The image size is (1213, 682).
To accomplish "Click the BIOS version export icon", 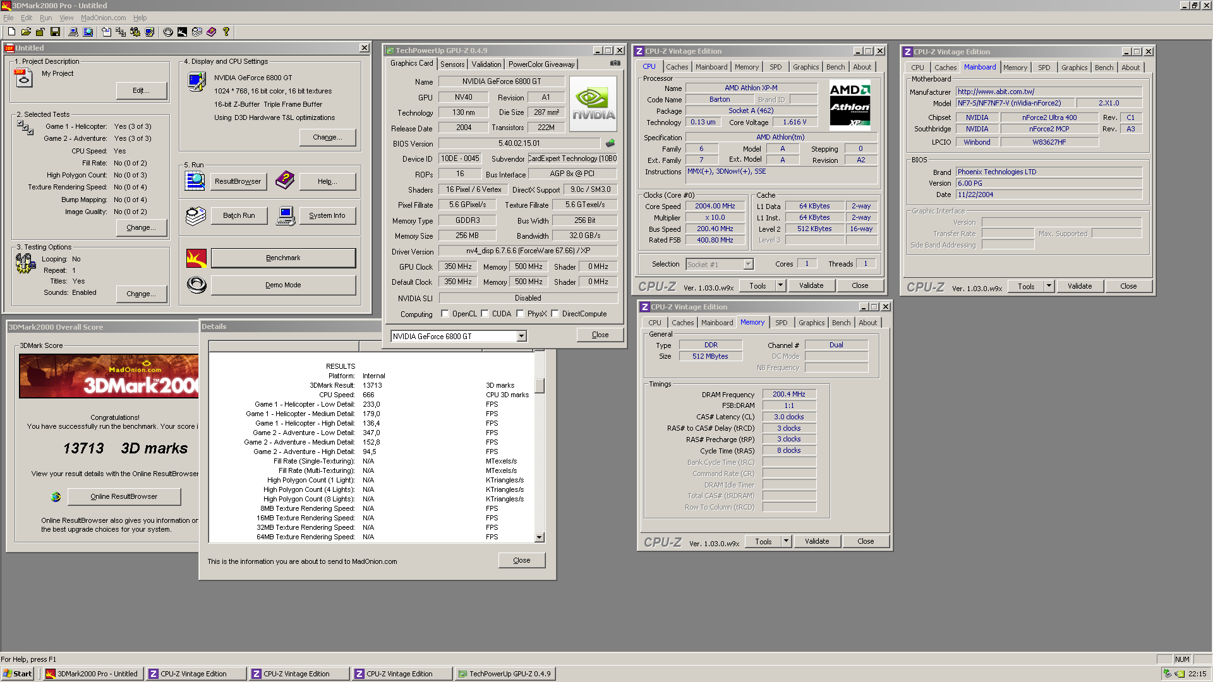I will [610, 143].
